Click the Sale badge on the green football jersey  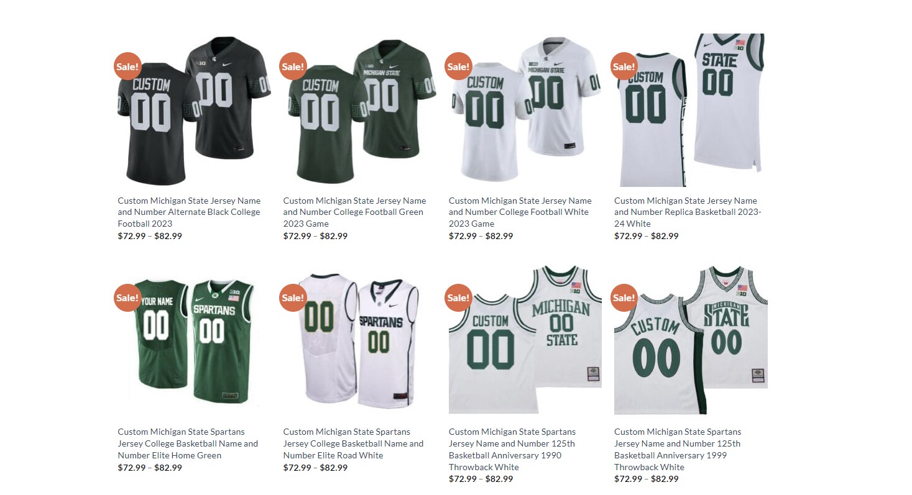tap(293, 66)
